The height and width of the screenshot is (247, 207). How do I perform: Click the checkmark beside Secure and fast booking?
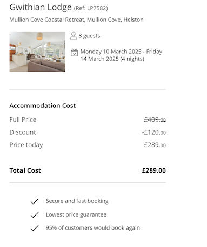tap(35, 201)
